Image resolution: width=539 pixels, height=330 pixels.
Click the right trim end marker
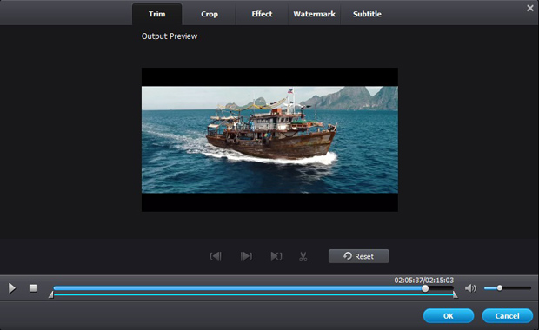[x=456, y=294]
